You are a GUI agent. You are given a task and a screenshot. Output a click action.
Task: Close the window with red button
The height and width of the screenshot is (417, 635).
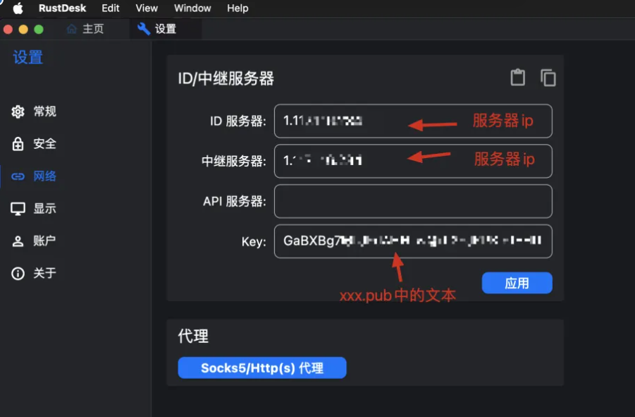tap(8, 29)
